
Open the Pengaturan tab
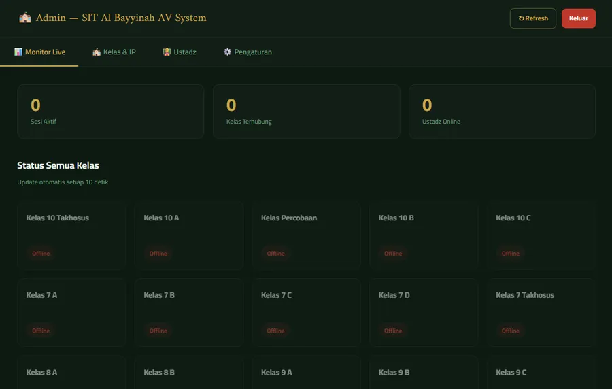click(248, 52)
